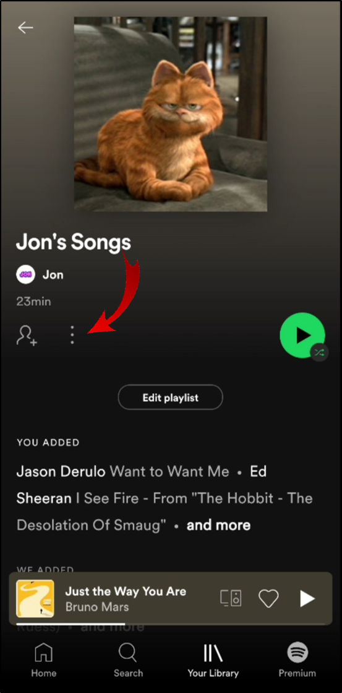
Task: Play the Jon's Songs playlist
Action: coord(302,335)
